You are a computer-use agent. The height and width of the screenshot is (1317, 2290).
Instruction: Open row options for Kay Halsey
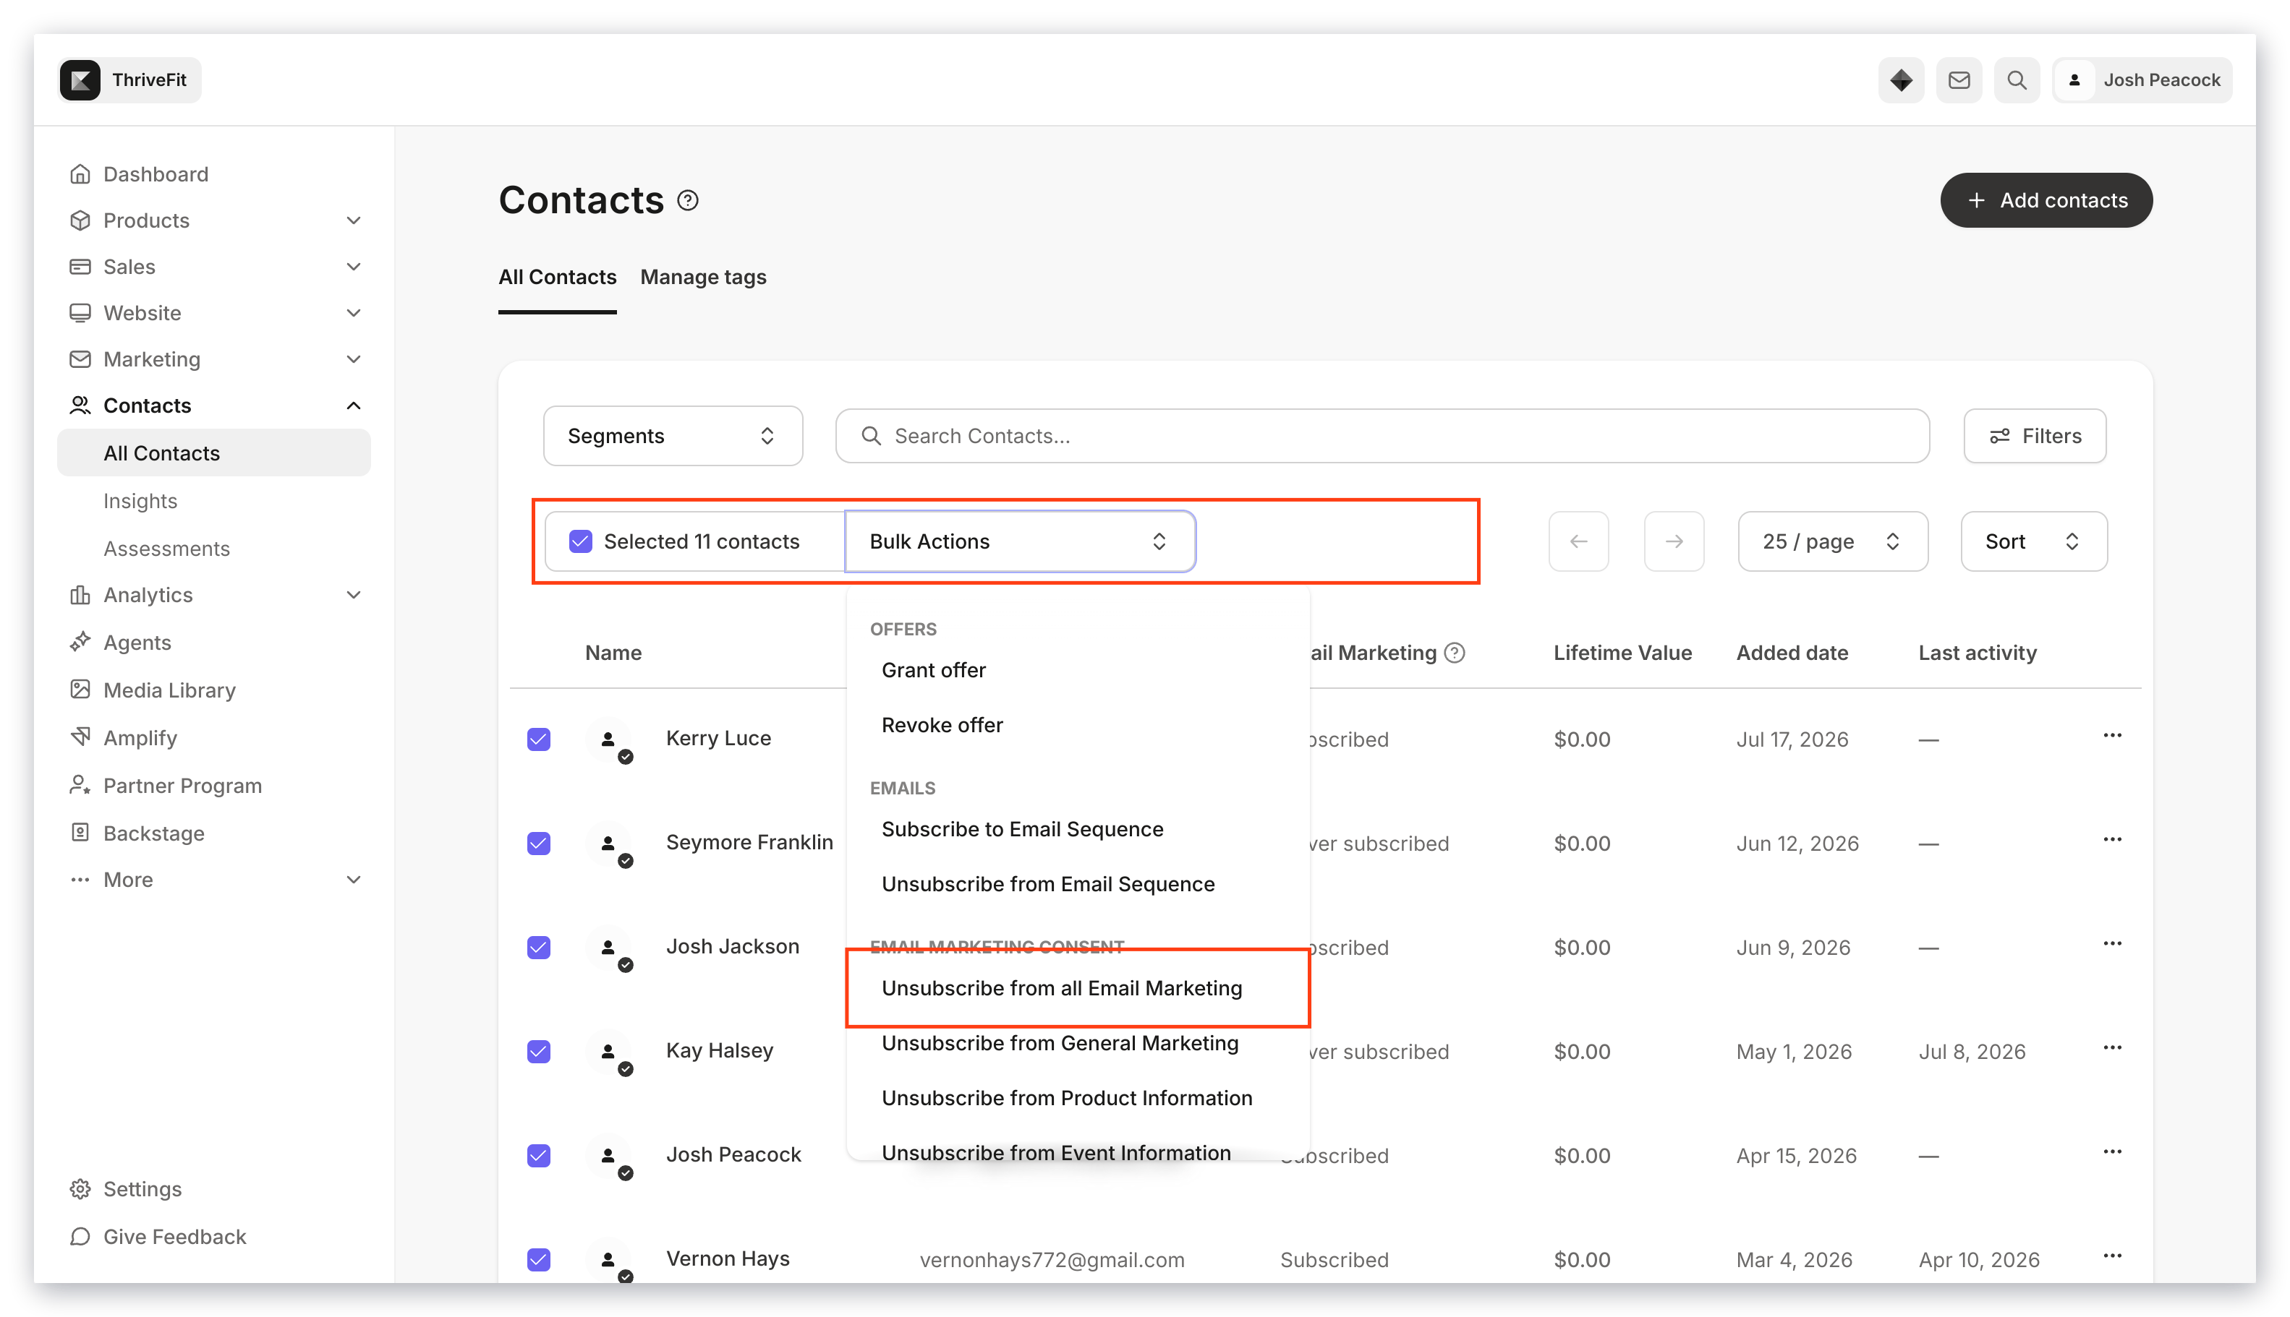click(2111, 1047)
